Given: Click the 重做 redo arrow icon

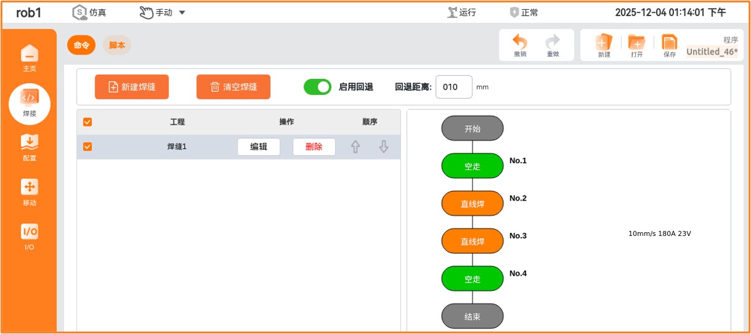Looking at the screenshot, I should click(553, 43).
